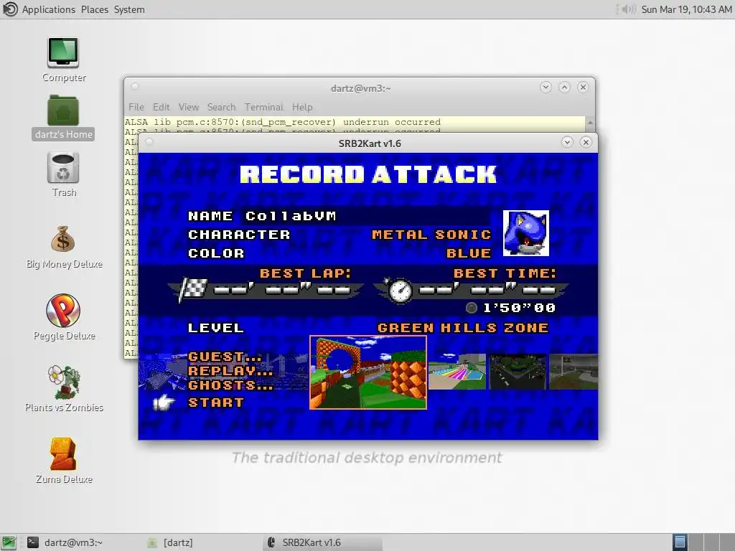Click the MATE logo icon in top panel
735x551 pixels.
pos(10,9)
